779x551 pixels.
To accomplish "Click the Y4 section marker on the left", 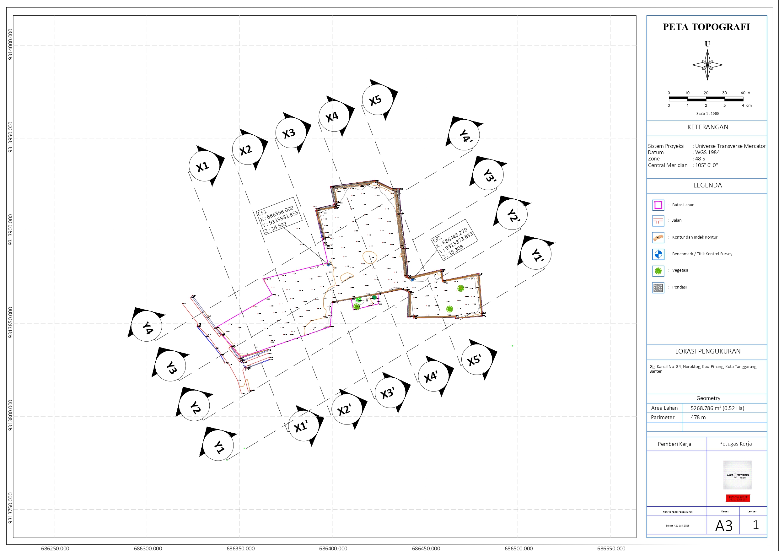I will click(x=147, y=326).
